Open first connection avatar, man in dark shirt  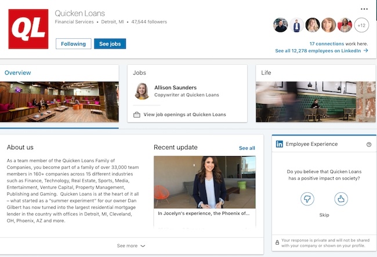280,25
